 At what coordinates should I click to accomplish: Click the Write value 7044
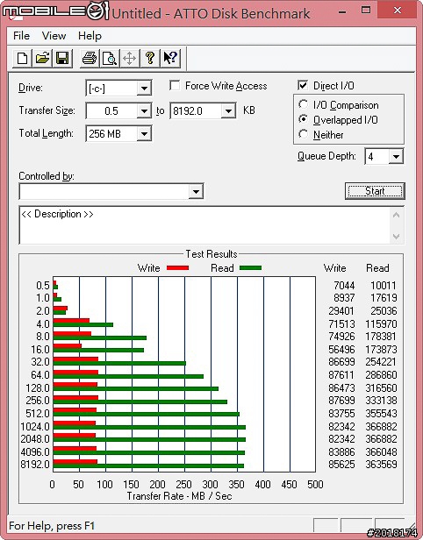pyautogui.click(x=344, y=286)
